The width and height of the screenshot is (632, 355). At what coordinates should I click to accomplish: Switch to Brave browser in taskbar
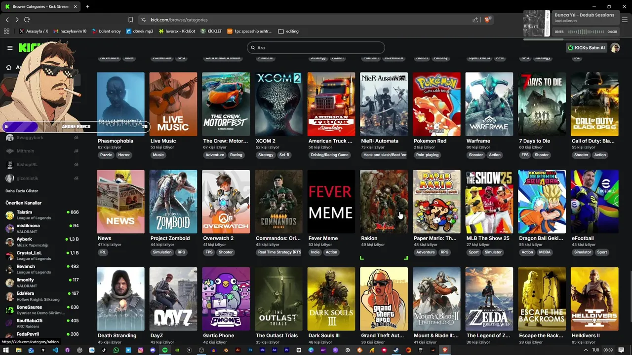tap(445, 350)
